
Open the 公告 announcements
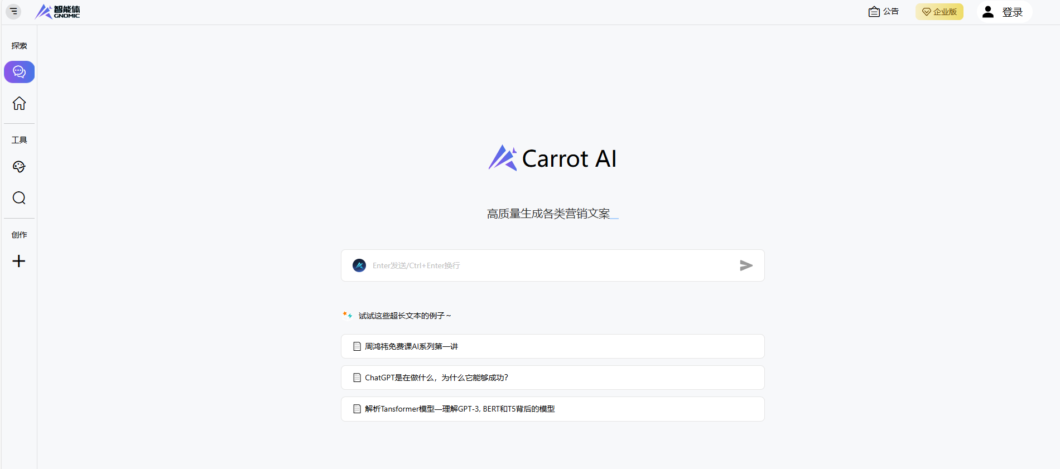pos(884,12)
